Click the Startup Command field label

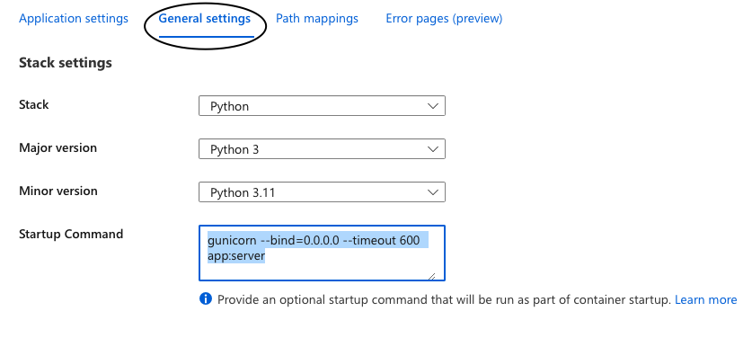pyautogui.click(x=71, y=235)
